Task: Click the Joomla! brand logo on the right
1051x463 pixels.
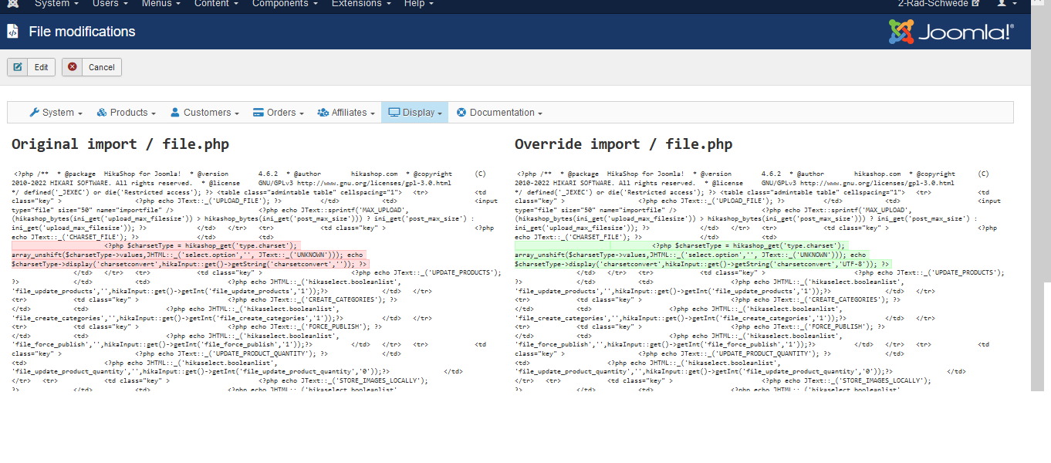Action: (951, 32)
